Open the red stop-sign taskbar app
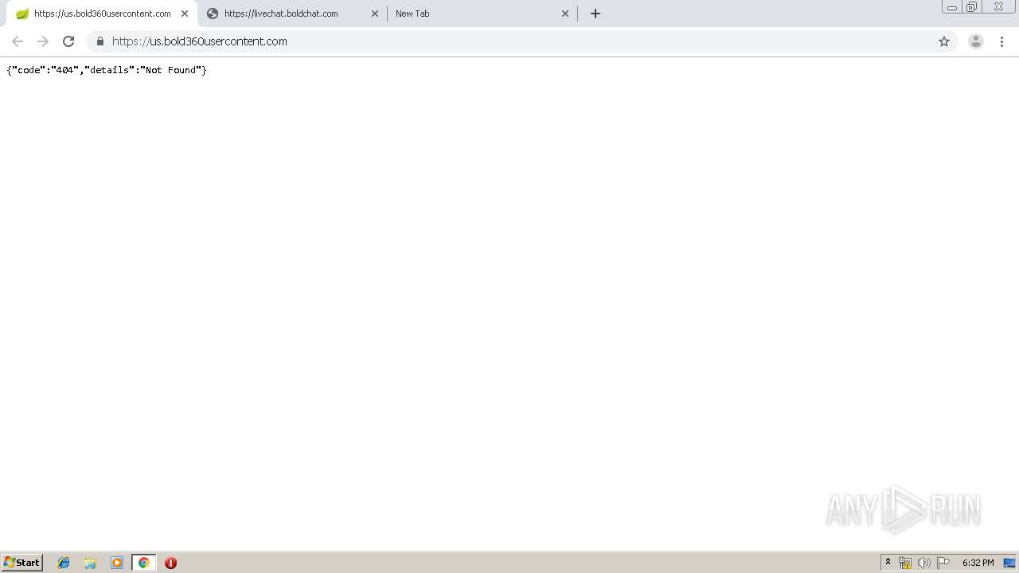Image resolution: width=1019 pixels, height=573 pixels. 170,563
